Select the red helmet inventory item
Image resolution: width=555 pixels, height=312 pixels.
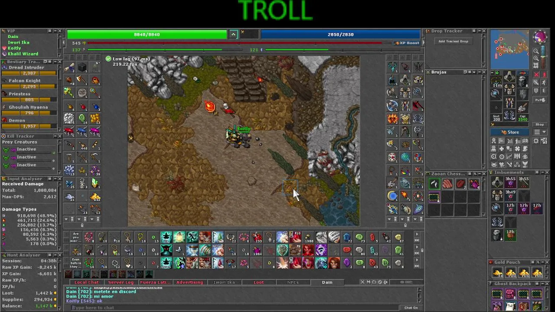(95, 80)
